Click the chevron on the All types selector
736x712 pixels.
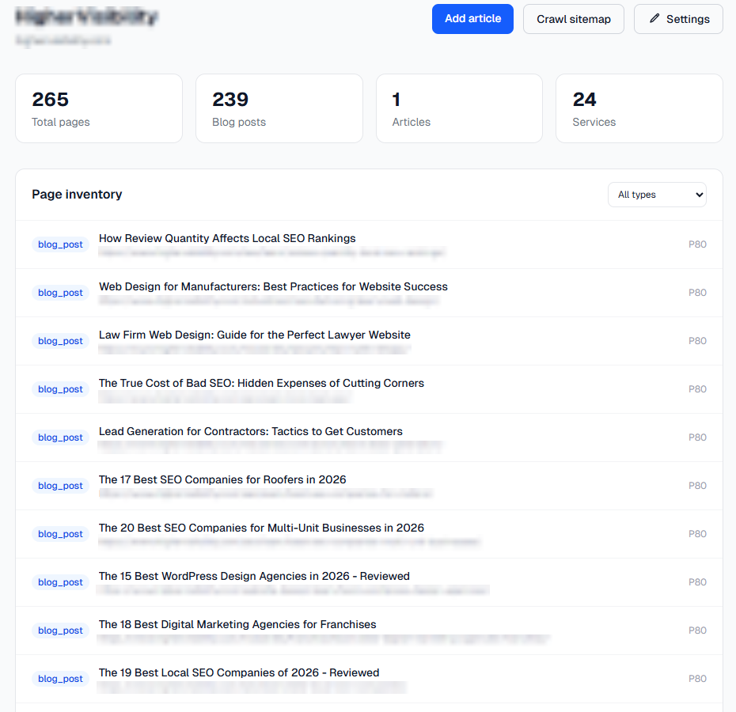[x=700, y=195]
